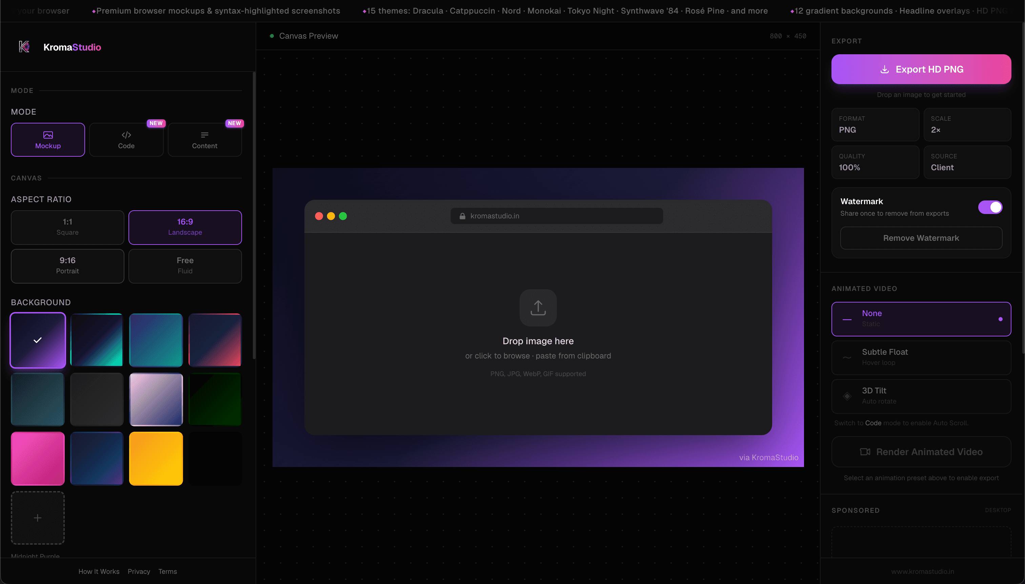The image size is (1025, 584).
Task: Switch to Mockup mode
Action: pyautogui.click(x=48, y=140)
